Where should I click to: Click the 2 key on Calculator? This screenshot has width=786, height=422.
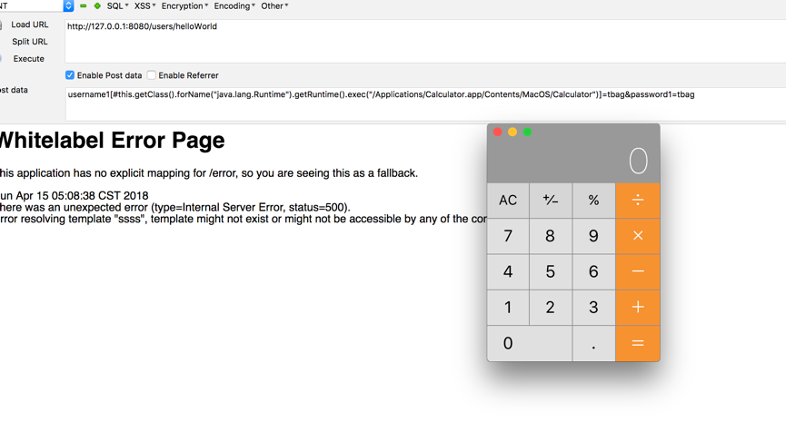click(x=551, y=308)
